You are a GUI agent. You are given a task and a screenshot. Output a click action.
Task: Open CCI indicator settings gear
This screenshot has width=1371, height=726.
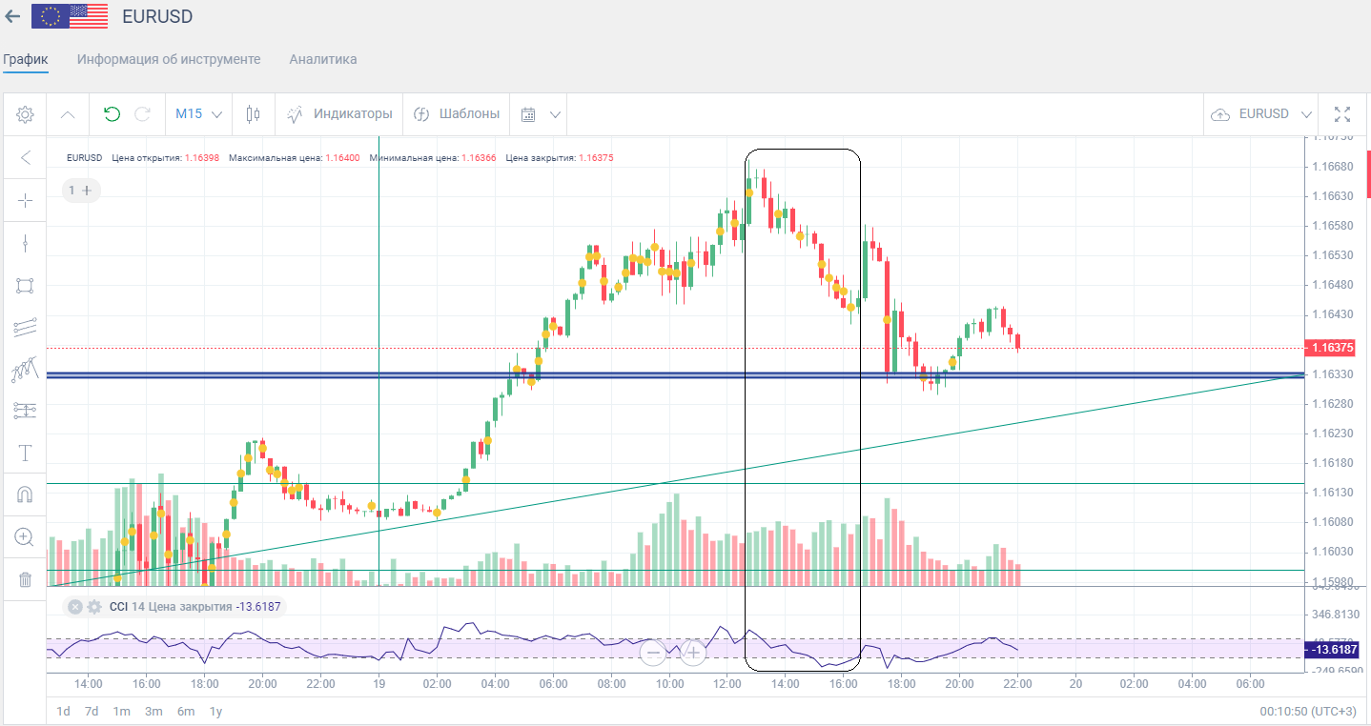tap(94, 607)
